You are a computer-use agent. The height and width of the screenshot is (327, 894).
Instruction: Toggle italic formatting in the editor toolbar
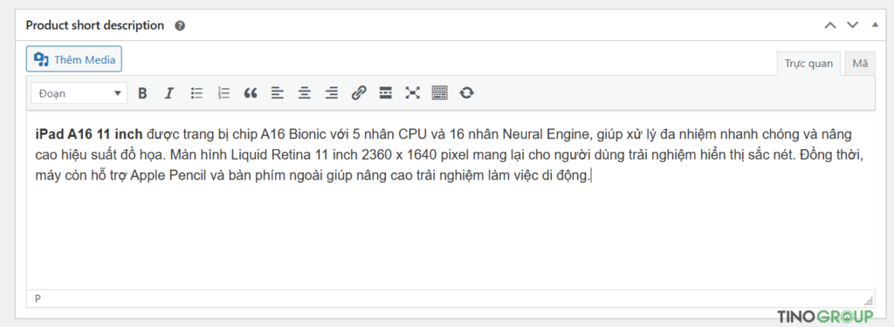point(168,93)
